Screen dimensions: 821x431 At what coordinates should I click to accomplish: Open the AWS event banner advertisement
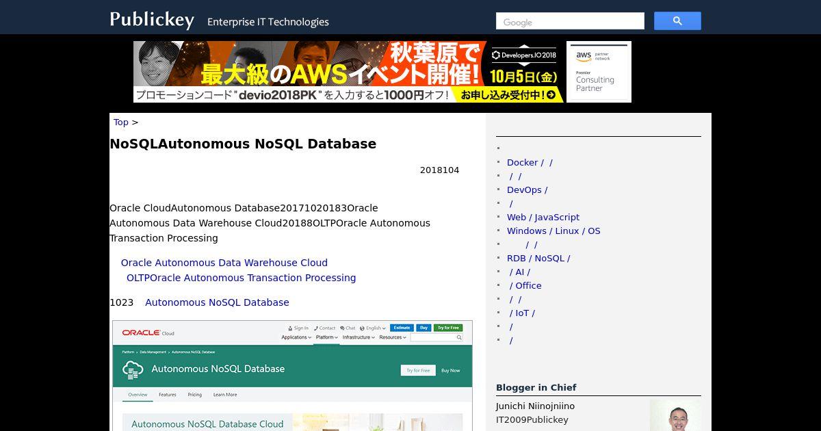(348, 72)
